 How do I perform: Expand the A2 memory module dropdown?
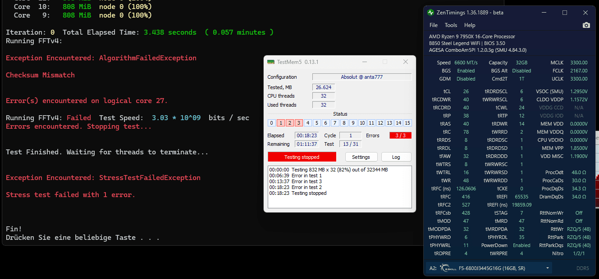[x=548, y=268]
